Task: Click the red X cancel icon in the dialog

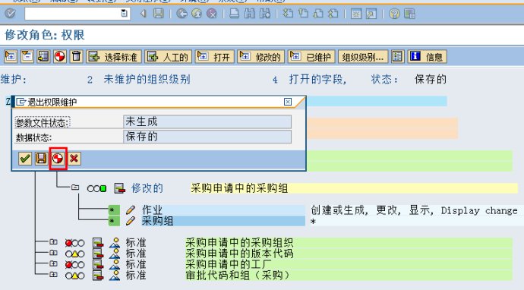Action: (74, 159)
